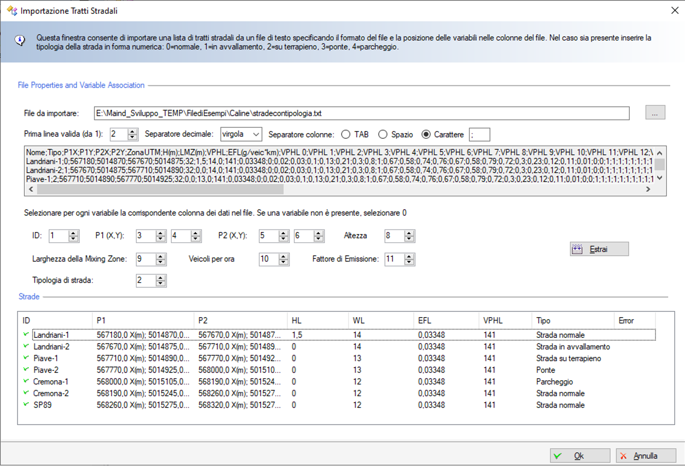685x466 pixels.
Task: Sort by the WL column header
Action: (x=381, y=321)
